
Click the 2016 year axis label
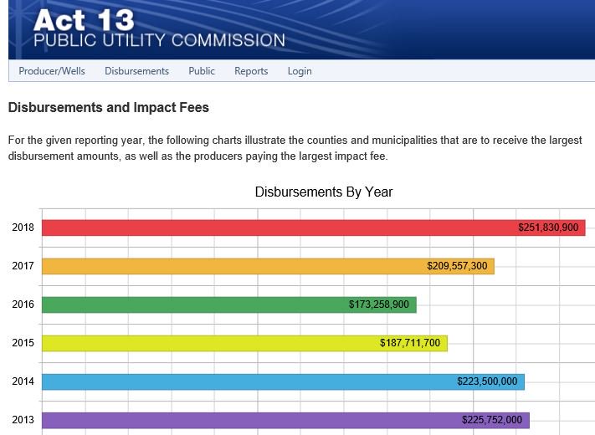click(x=23, y=304)
